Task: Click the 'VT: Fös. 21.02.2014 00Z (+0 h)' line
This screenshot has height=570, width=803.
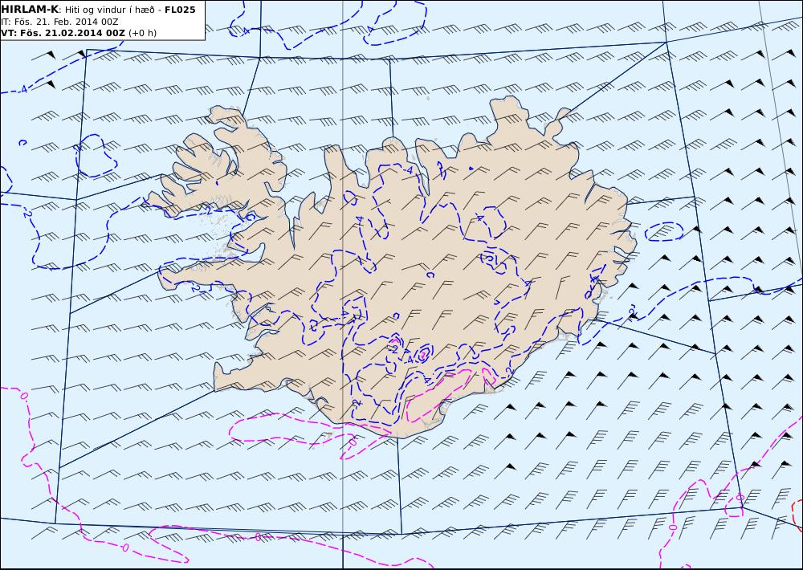Action: coord(79,33)
